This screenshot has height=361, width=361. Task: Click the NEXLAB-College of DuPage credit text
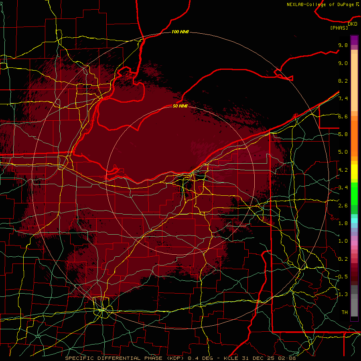(323, 4)
